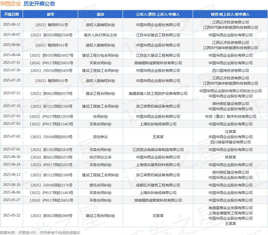Click defendant 林某某
268x235 pixels.
(x=230, y=157)
